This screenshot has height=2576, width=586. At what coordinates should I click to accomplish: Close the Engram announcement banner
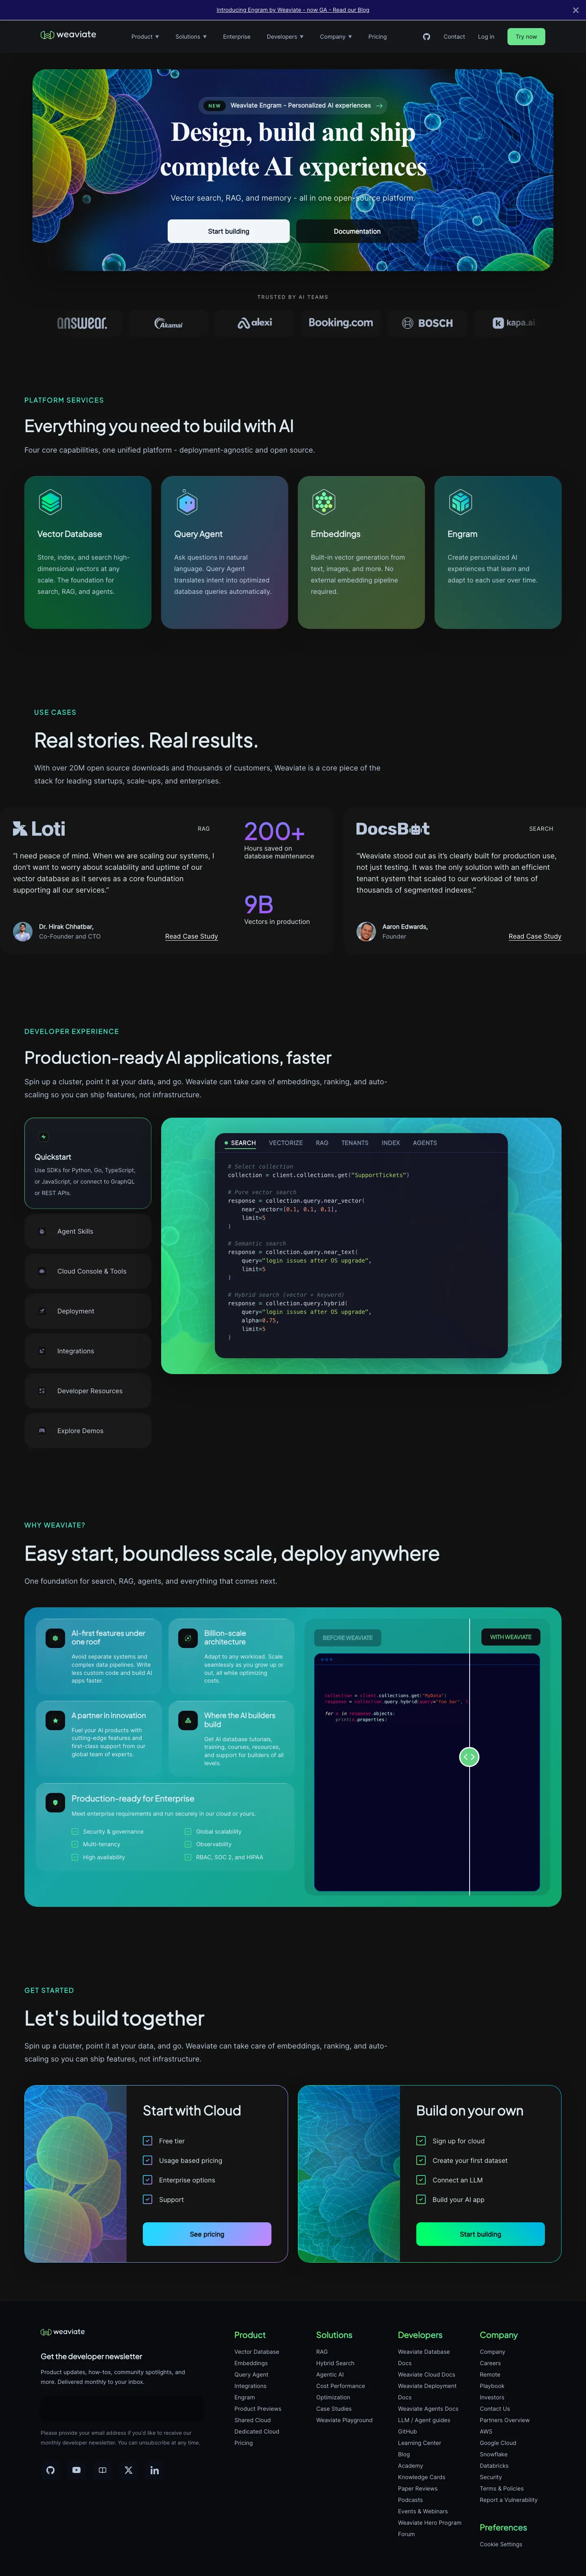(575, 10)
